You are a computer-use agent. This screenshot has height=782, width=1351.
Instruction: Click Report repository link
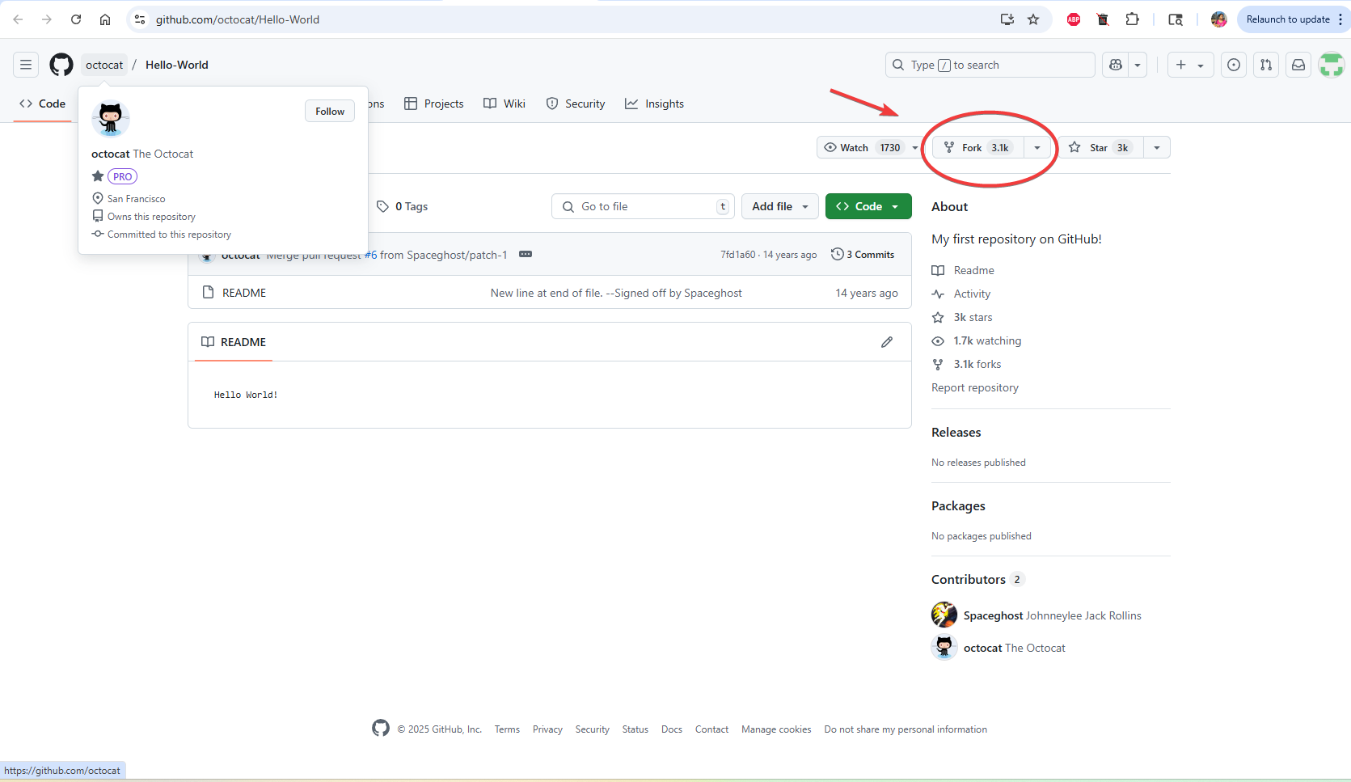(x=975, y=387)
